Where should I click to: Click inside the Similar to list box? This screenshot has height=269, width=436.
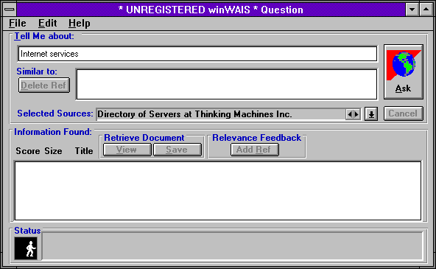pyautogui.click(x=227, y=84)
